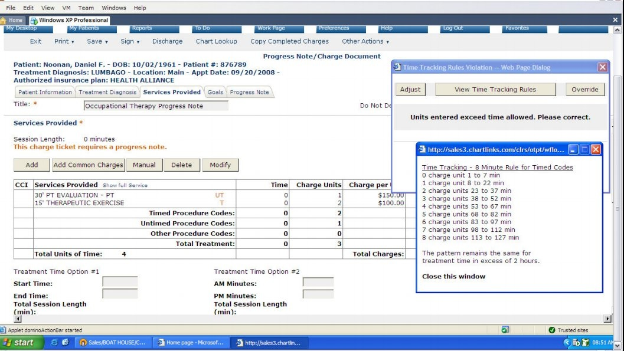
Task: Click the Override button
Action: (x=585, y=90)
